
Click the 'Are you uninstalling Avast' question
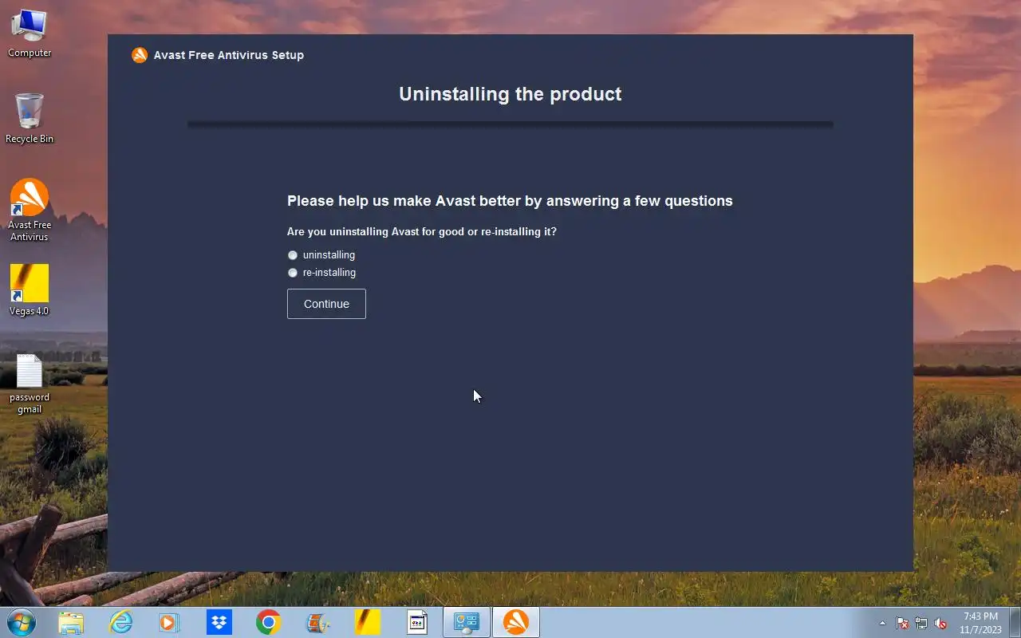point(422,232)
